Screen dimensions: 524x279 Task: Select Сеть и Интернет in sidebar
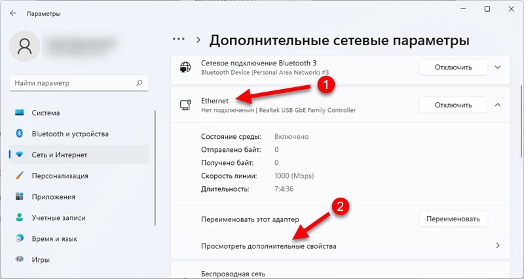pos(59,155)
